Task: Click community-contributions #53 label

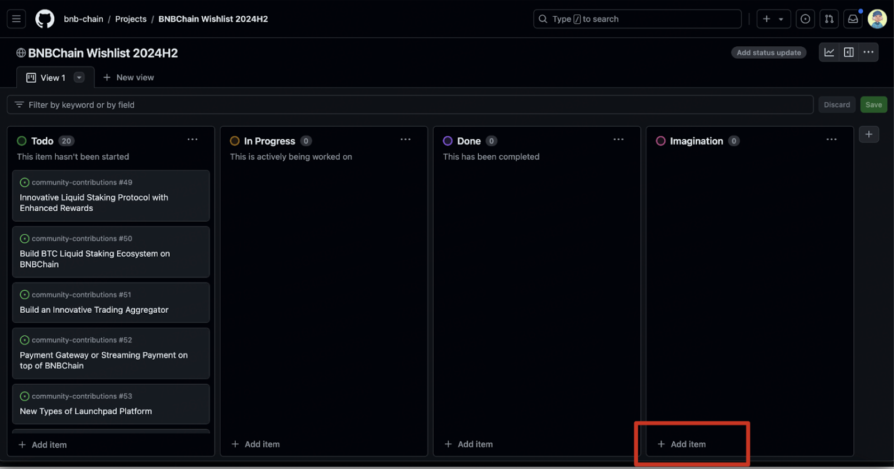Action: 82,396
